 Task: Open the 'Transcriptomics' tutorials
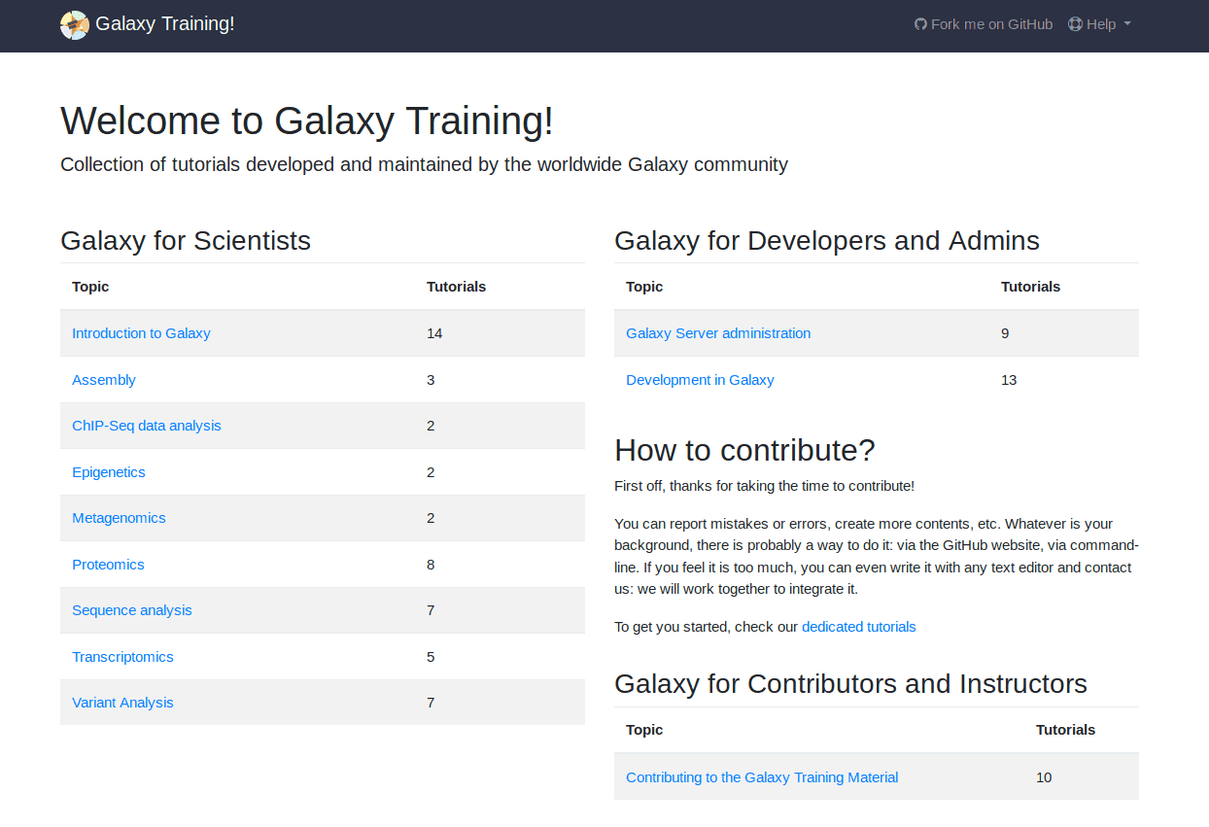(x=122, y=656)
